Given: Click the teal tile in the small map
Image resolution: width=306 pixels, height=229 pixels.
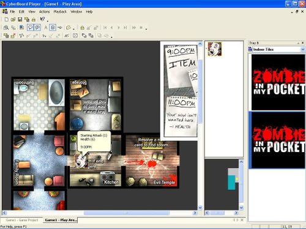Looking at the screenshot, I should pyautogui.click(x=231, y=183).
